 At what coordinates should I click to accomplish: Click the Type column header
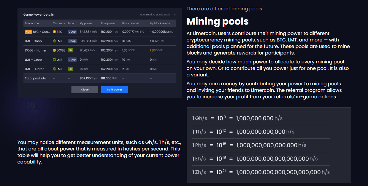71,23
